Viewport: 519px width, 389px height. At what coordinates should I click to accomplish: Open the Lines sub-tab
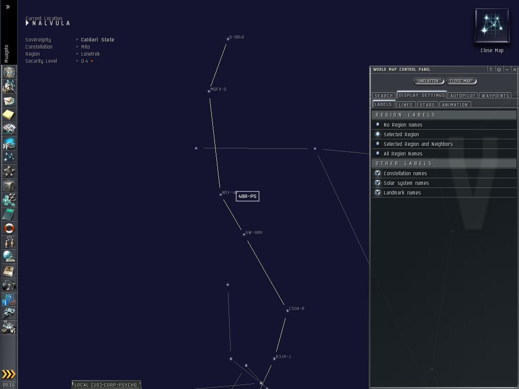406,104
